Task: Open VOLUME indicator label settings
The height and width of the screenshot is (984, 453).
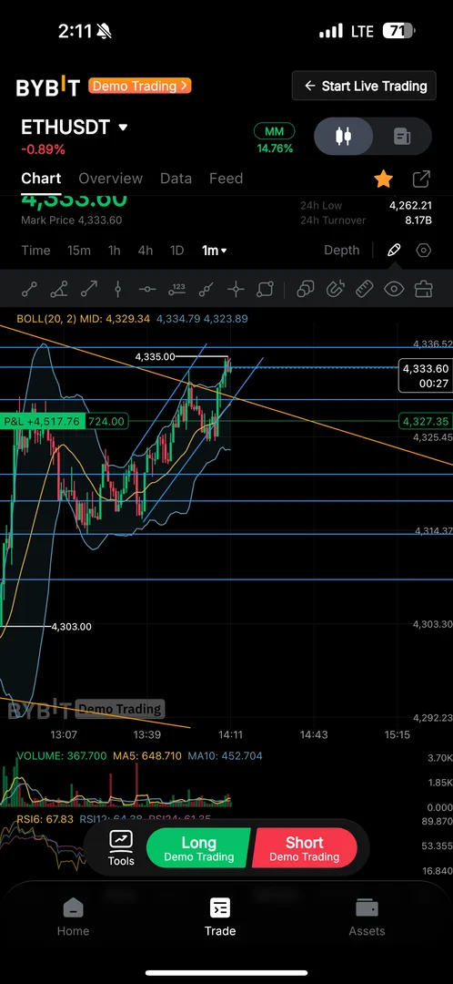Action: (62, 756)
